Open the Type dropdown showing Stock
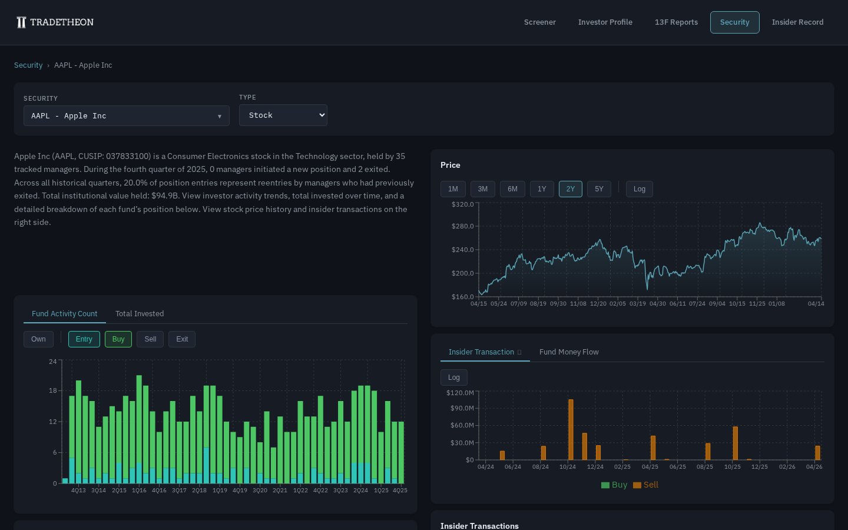The height and width of the screenshot is (530, 848). [x=283, y=115]
